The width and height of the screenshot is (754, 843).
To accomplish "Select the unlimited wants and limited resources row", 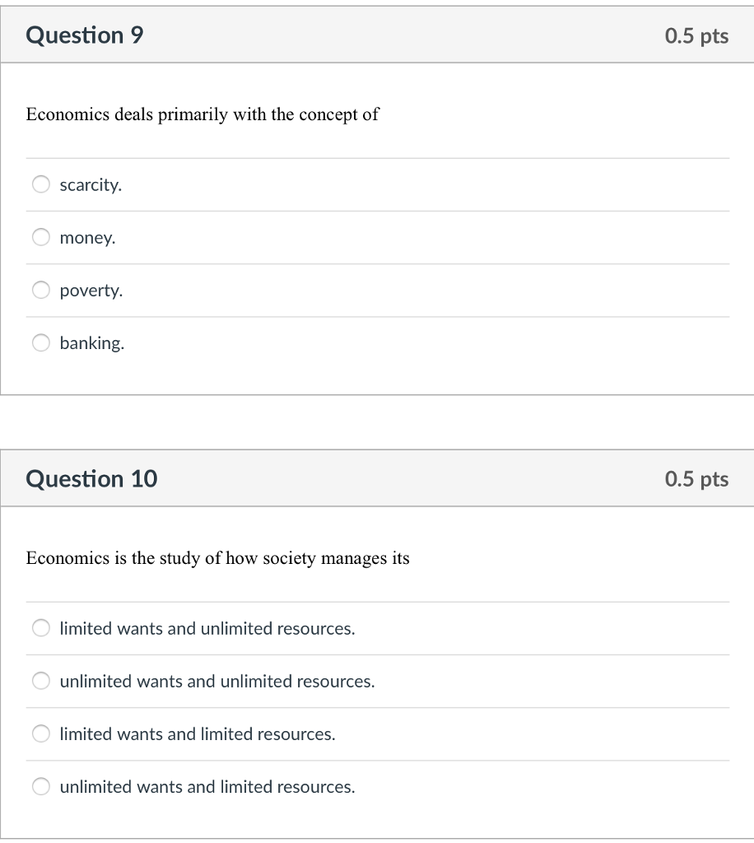I will coord(207,786).
